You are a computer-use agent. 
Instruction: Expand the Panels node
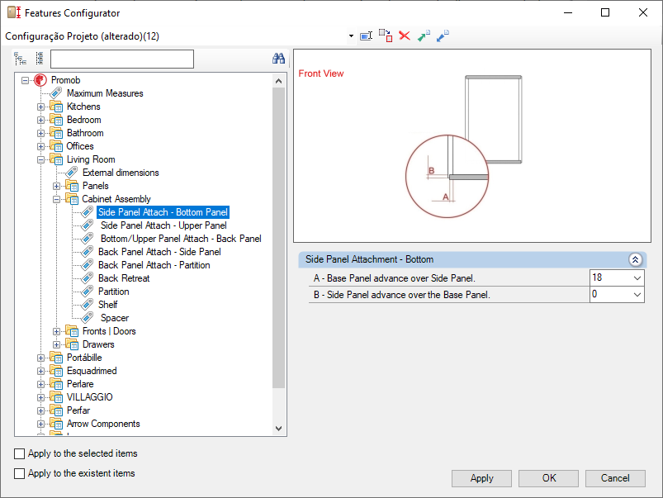pyautogui.click(x=56, y=186)
